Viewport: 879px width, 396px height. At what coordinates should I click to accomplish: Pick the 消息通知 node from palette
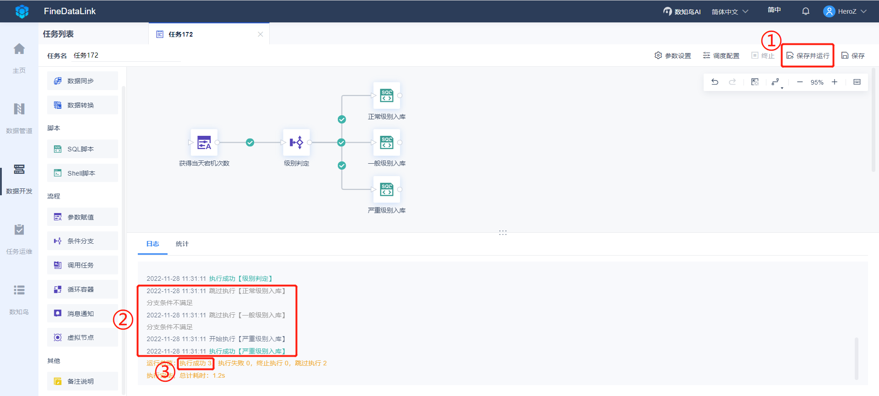[x=82, y=314]
